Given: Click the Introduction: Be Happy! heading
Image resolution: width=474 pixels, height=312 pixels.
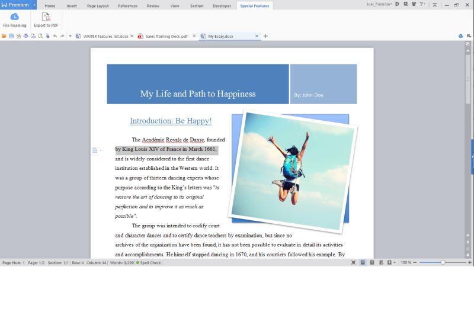Looking at the screenshot, I should click(x=171, y=121).
